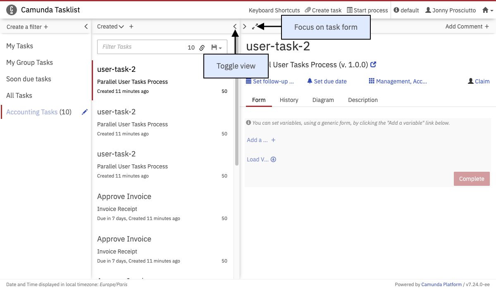496x289 pixels.
Task: Switch to the History tab
Action: click(289, 100)
